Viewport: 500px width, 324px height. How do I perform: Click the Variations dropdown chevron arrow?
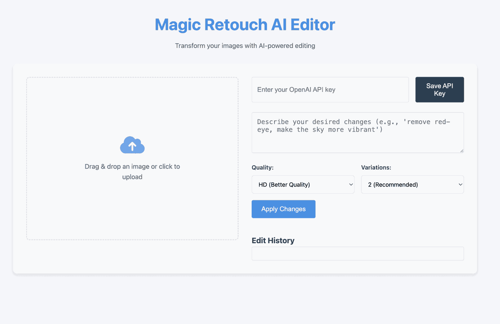pyautogui.click(x=460, y=184)
